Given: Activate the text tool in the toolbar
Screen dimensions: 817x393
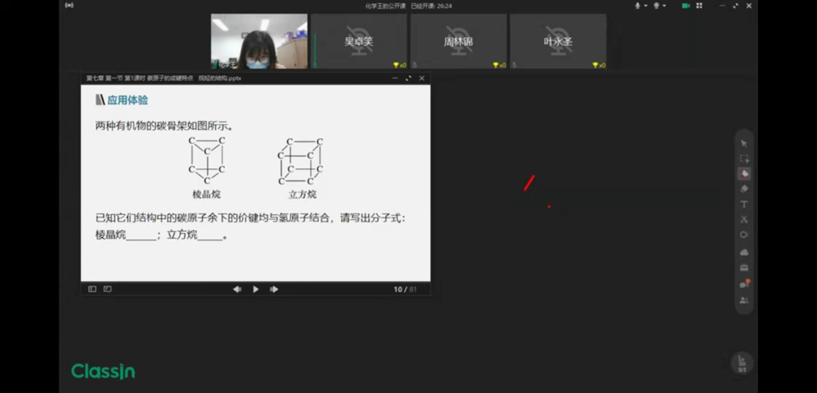Looking at the screenshot, I should (x=743, y=204).
